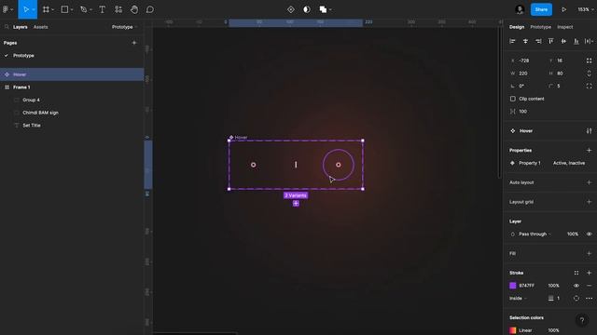
Task: Select the Prototype page in Pages list
Action: (x=23, y=56)
